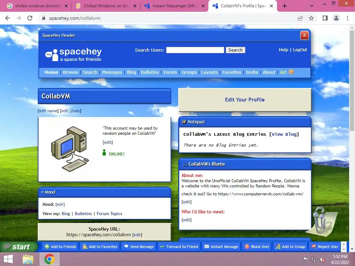
Task: Click the muted volume tray icon
Action: tap(322, 259)
